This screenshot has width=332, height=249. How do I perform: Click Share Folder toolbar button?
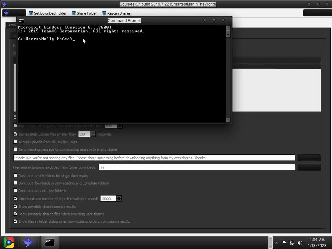coord(84,13)
